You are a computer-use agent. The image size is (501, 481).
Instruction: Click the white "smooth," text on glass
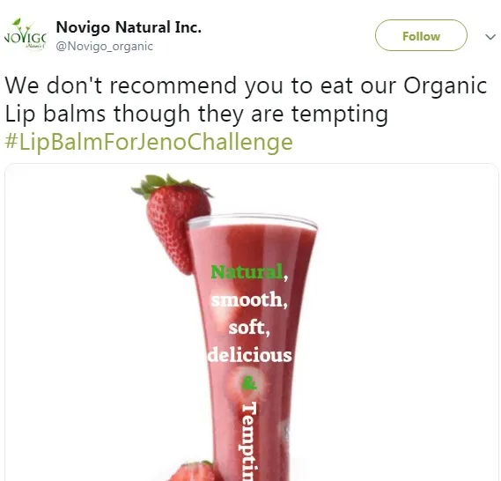pos(249,300)
